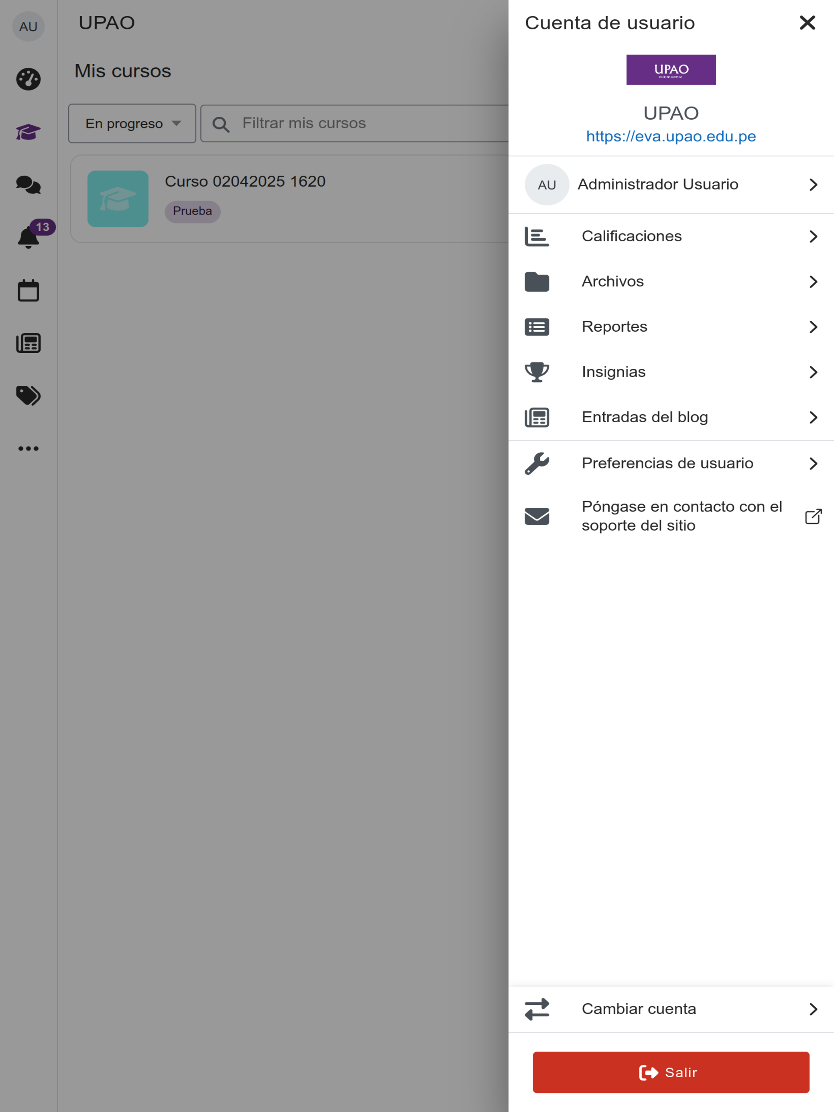The image size is (834, 1112).
Task: Open the Curso 02042025 1620 course title
Action: pos(245,181)
